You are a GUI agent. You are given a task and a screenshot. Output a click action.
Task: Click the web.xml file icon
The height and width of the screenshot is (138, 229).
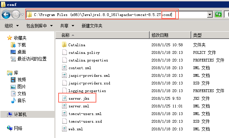(x=64, y=129)
